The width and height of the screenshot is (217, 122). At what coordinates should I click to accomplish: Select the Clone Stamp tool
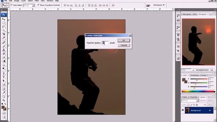click(4, 50)
